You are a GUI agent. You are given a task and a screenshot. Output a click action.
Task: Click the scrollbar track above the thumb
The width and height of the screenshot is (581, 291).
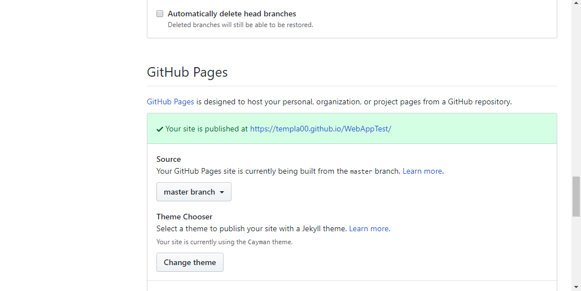(576, 85)
